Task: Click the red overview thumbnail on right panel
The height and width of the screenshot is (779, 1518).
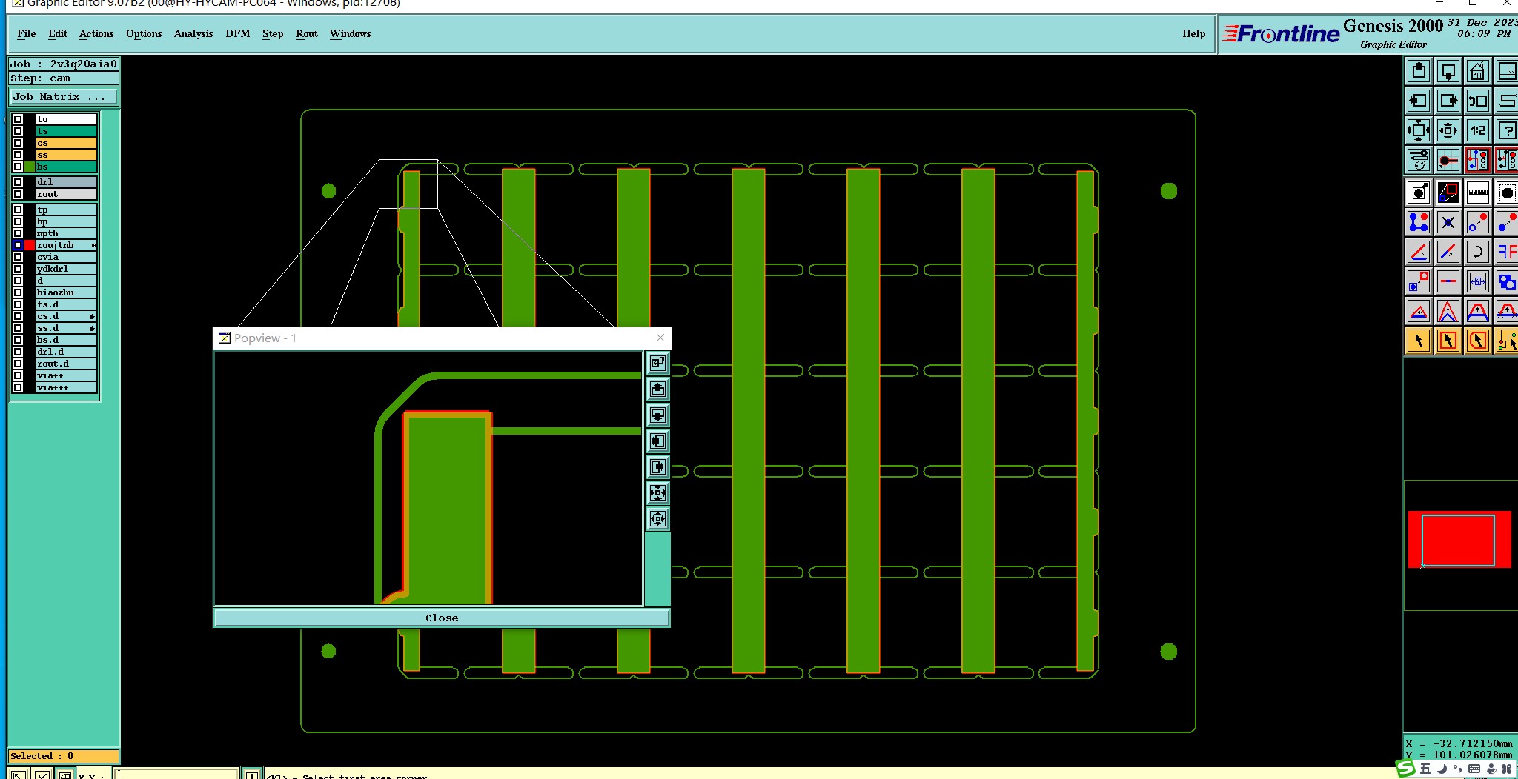Action: 1459,540
